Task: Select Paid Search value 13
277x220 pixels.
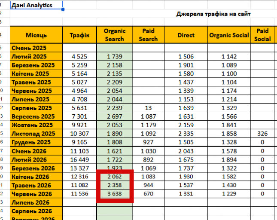Action: (148, 108)
